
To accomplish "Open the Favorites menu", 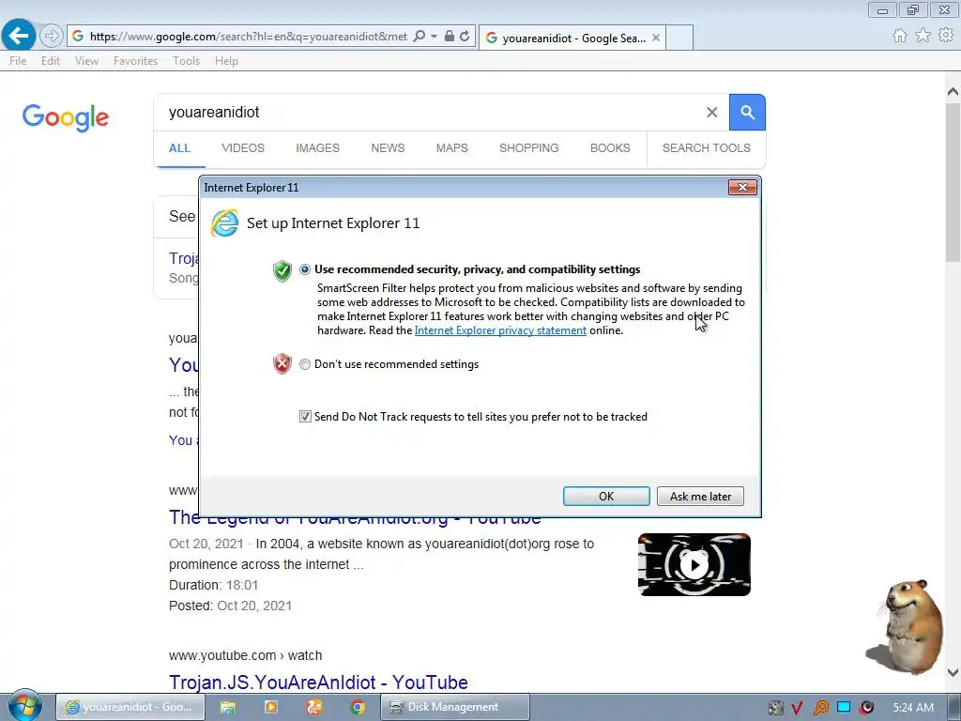I will click(135, 61).
